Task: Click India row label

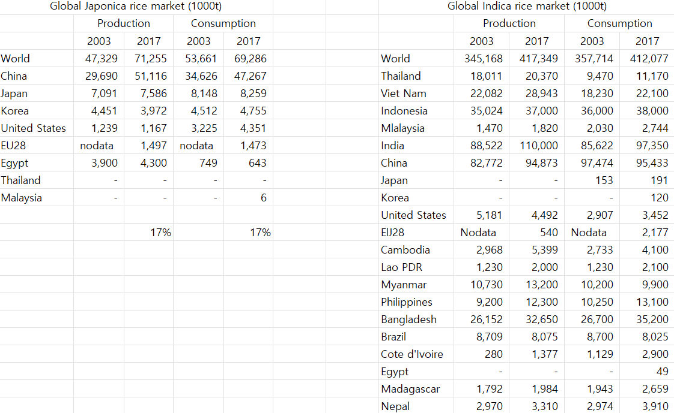Action: [392, 146]
